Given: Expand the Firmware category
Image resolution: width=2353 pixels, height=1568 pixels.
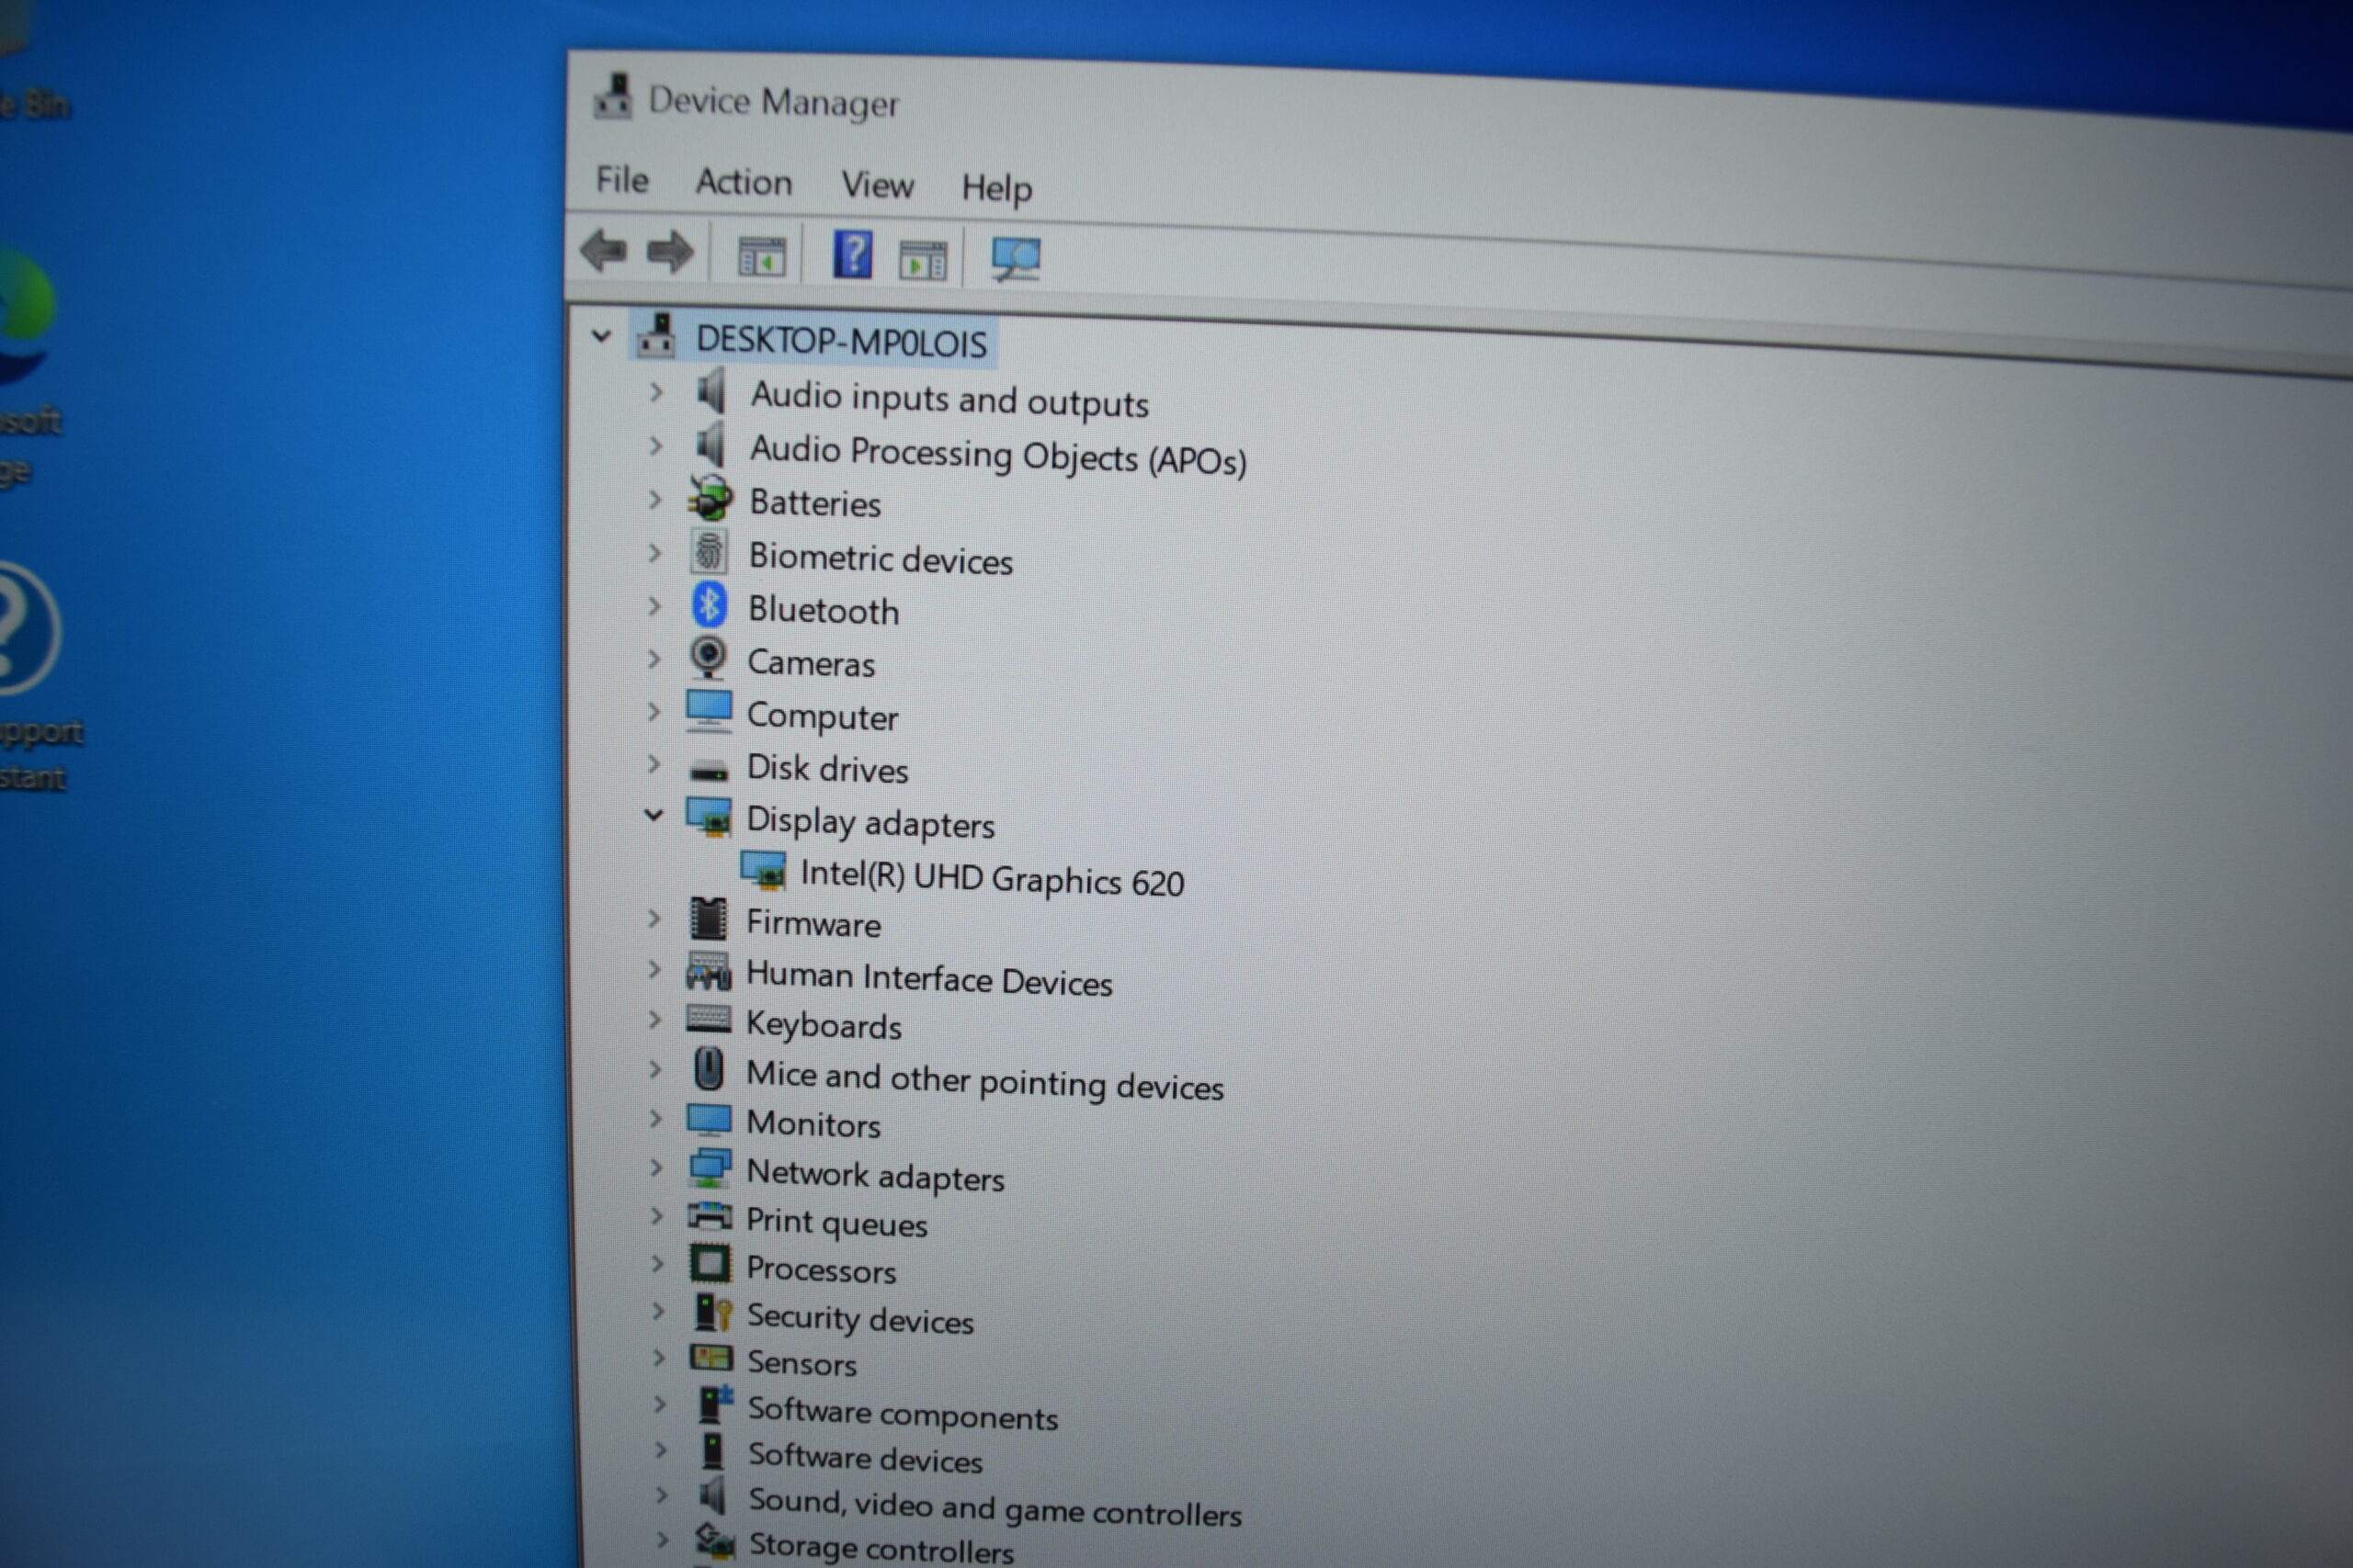Looking at the screenshot, I should click(x=654, y=918).
